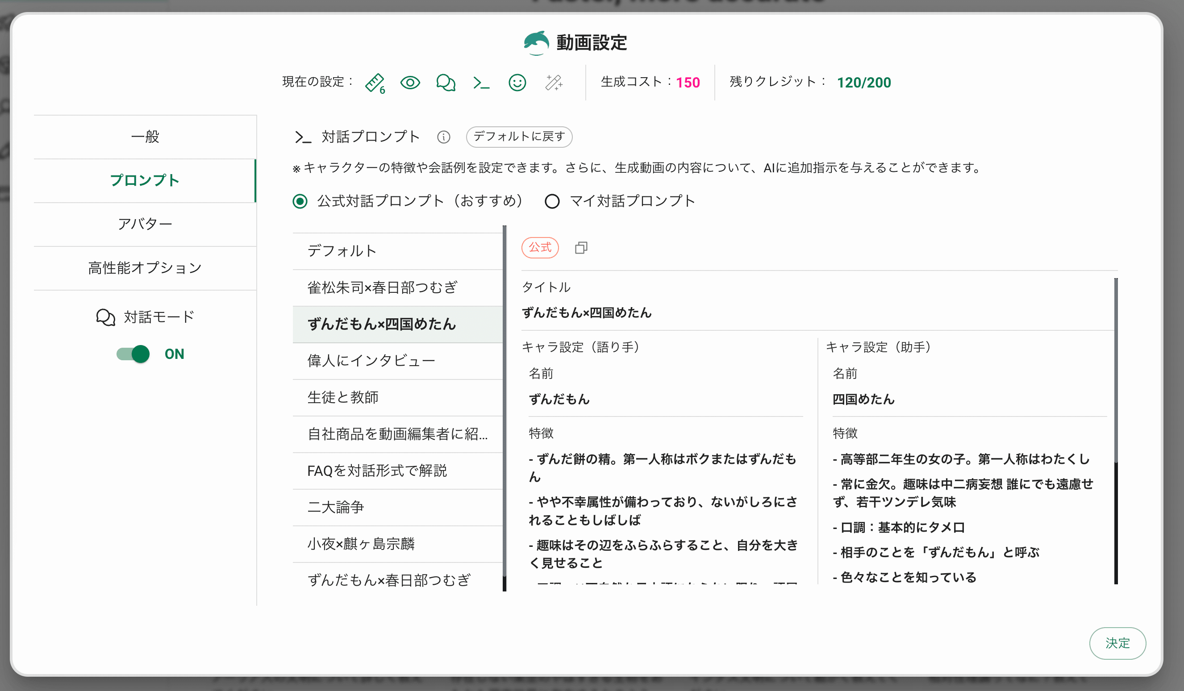Click the copy icon next to 公式 badge
1184x691 pixels.
(581, 248)
